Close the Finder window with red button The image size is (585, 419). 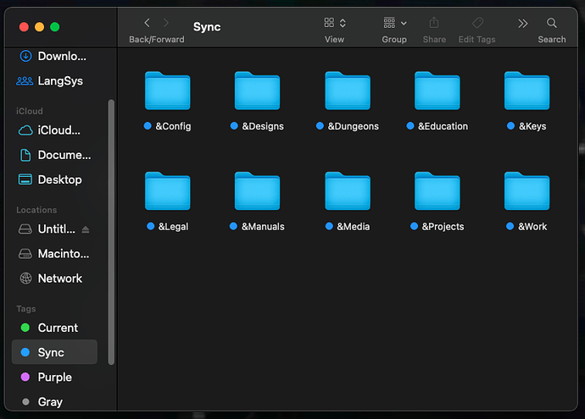24,27
